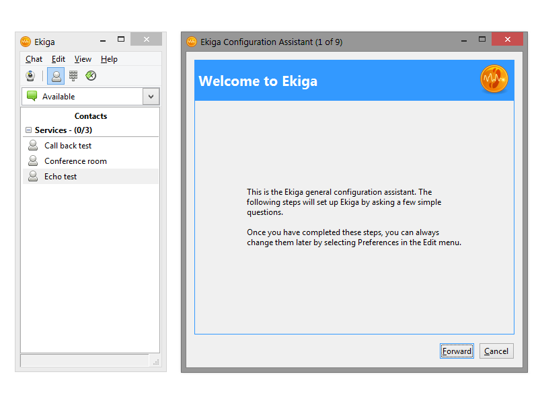Click the Ekiga logo in the welcome banner
Image resolution: width=538 pixels, height=403 pixels.
[494, 79]
